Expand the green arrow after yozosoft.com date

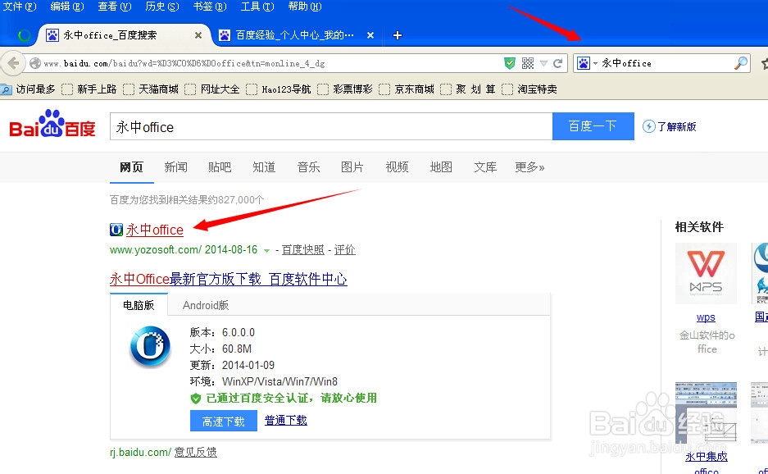point(266,250)
